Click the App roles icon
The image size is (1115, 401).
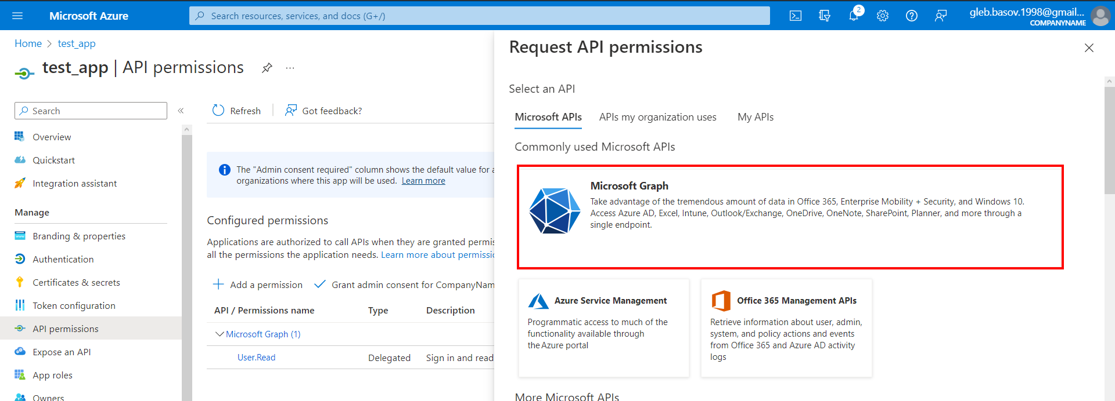point(20,374)
